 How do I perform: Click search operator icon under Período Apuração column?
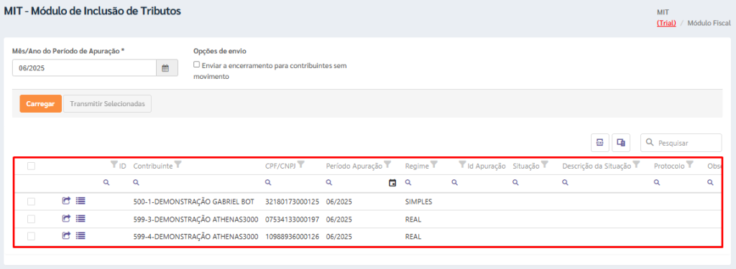click(328, 183)
